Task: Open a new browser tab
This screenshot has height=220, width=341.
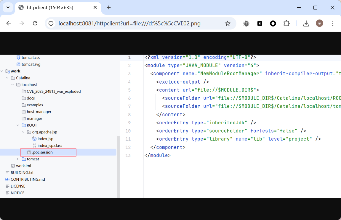Action: tap(109, 8)
